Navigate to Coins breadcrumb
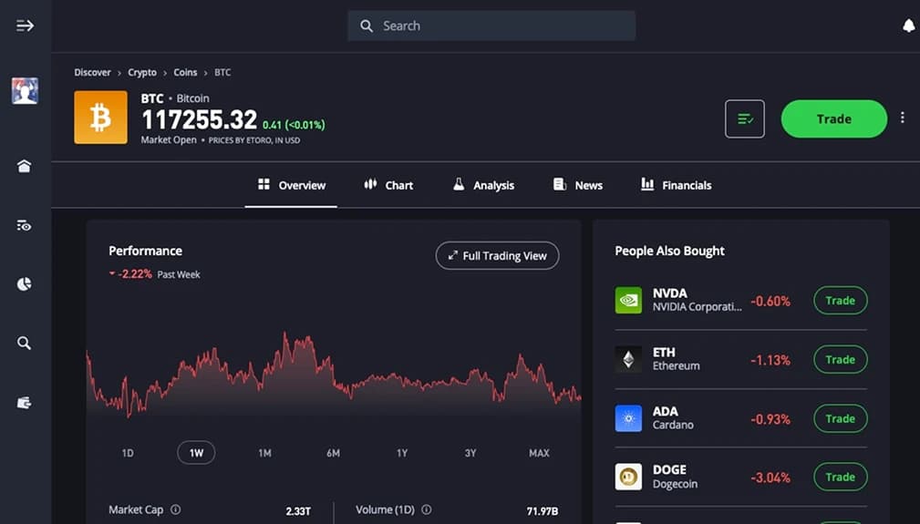The image size is (920, 524). coord(185,73)
